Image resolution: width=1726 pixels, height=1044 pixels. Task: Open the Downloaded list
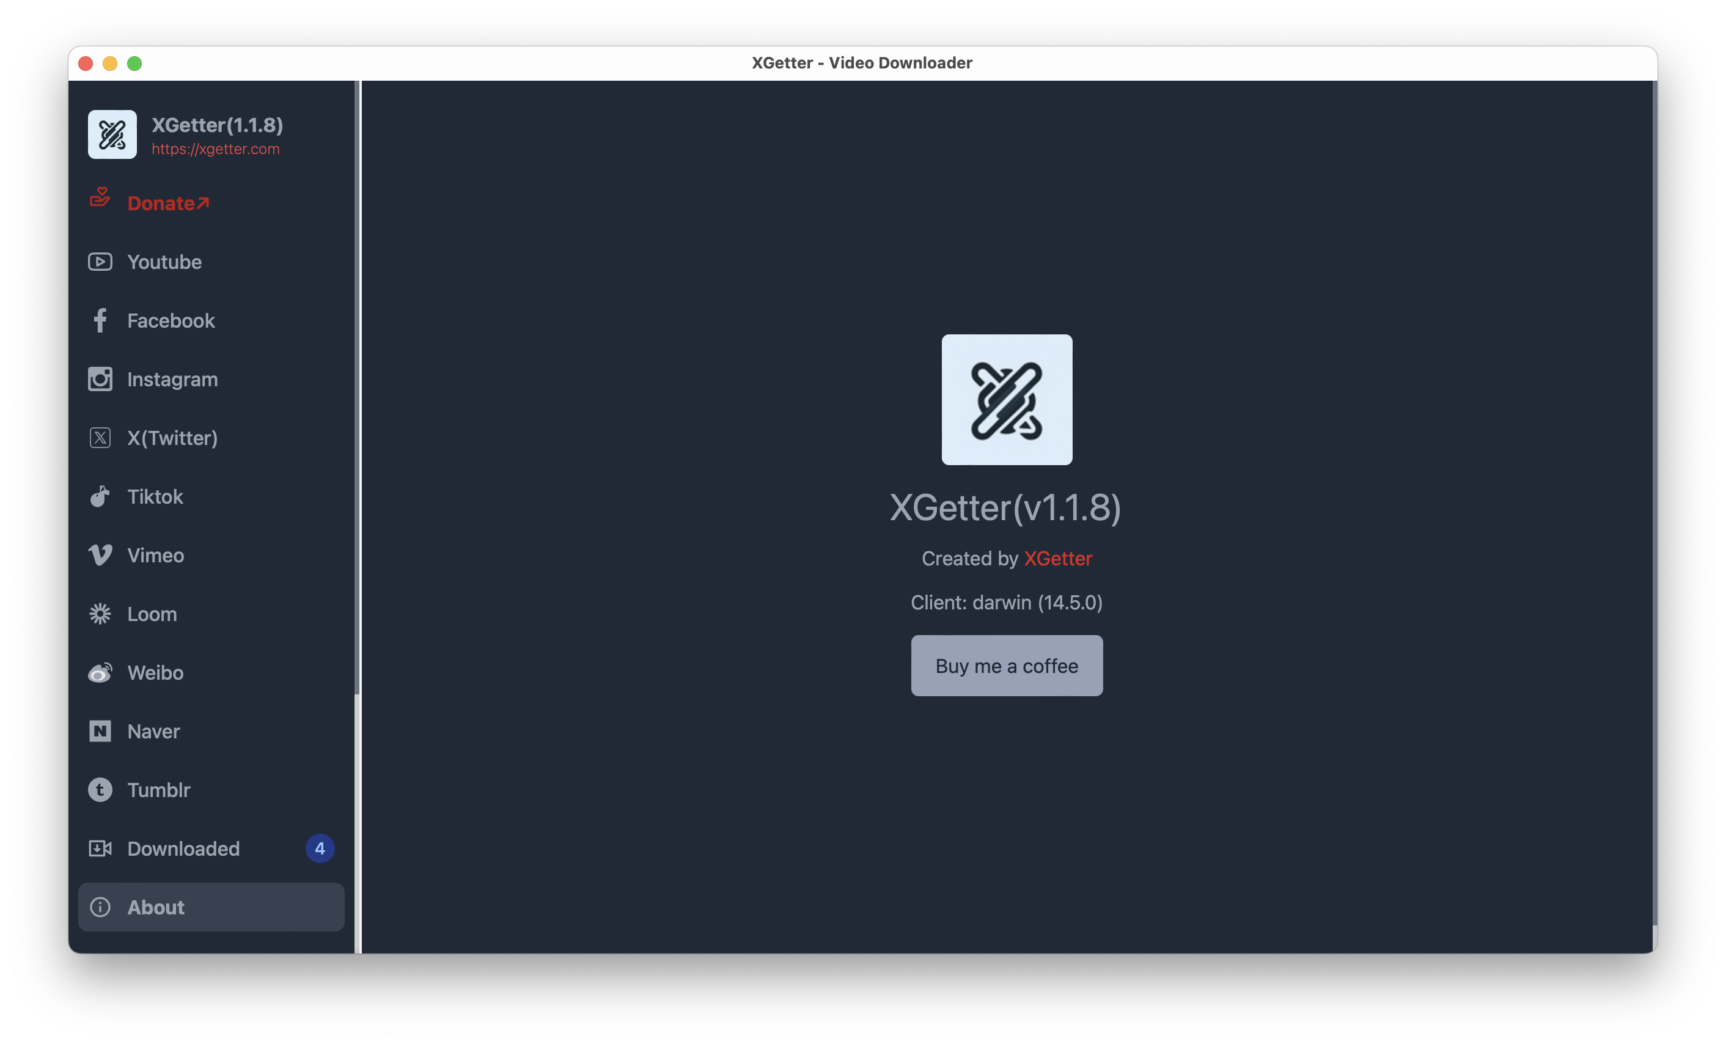pyautogui.click(x=211, y=848)
